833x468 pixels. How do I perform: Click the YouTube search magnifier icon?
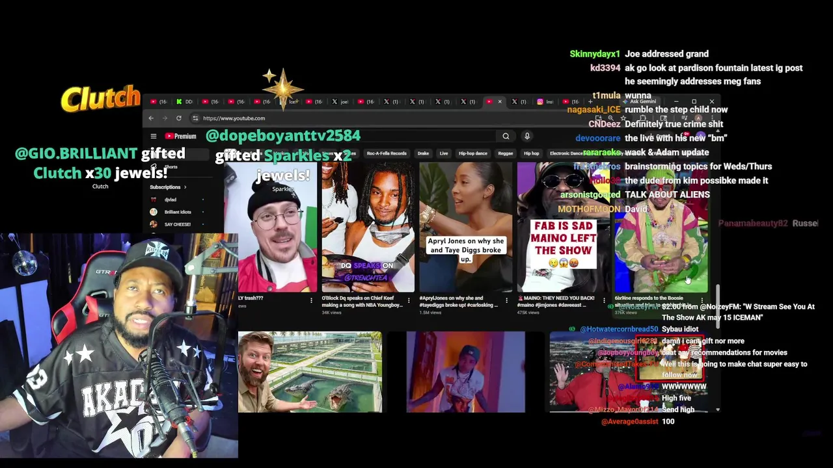(x=506, y=136)
